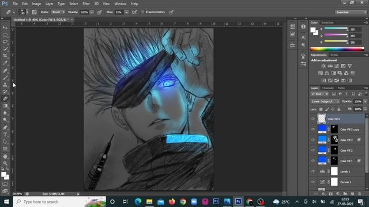Image resolution: width=369 pixels, height=207 pixels.
Task: Select the Pen tool
Action: (5, 128)
